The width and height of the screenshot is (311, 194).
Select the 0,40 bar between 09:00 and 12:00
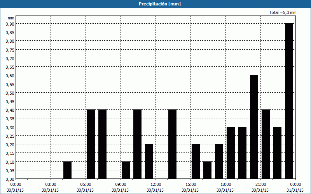pos(138,144)
